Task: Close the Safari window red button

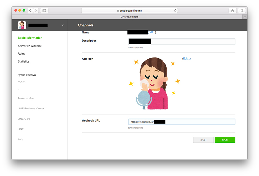Action: click(x=16, y=10)
